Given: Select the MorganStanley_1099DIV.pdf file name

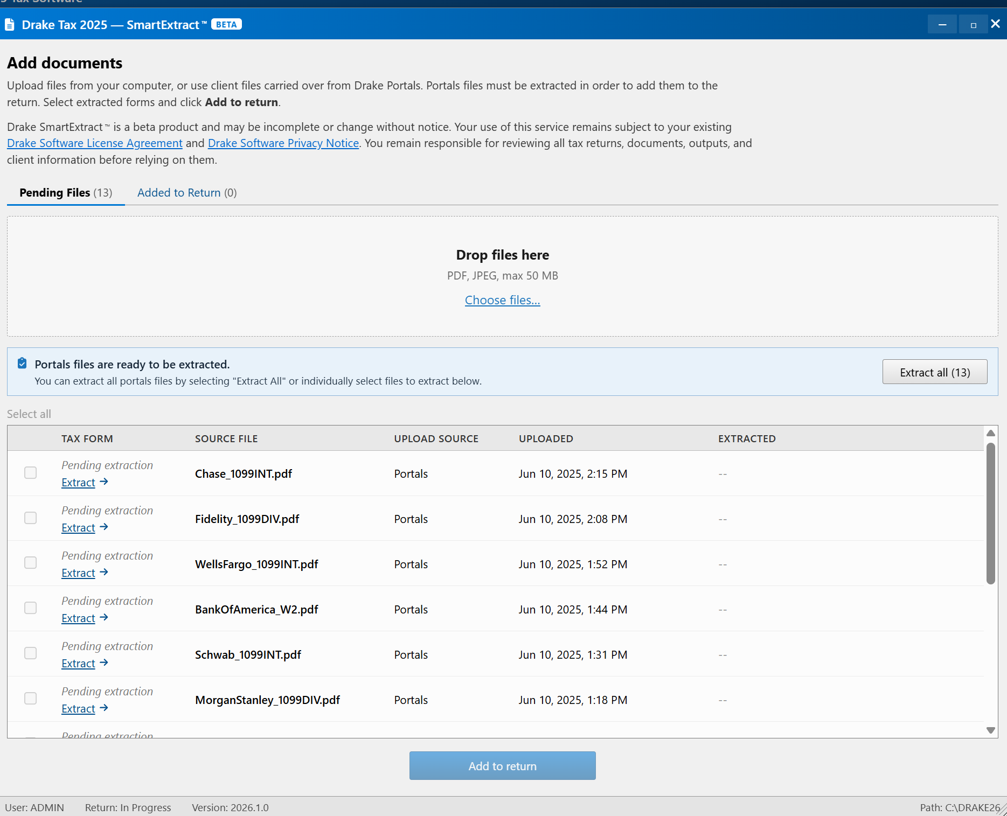Looking at the screenshot, I should click(268, 700).
